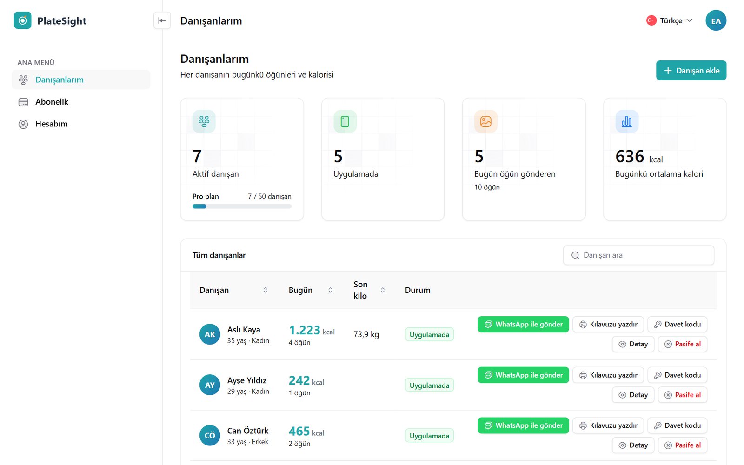Click Uygulamada status badge for Aslı Kaya
The image size is (744, 465).
(x=429, y=335)
